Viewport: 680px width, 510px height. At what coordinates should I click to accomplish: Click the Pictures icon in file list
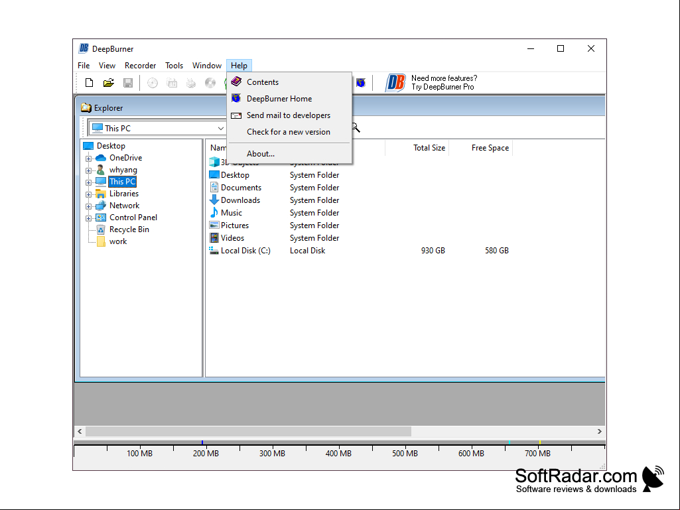[x=214, y=225]
